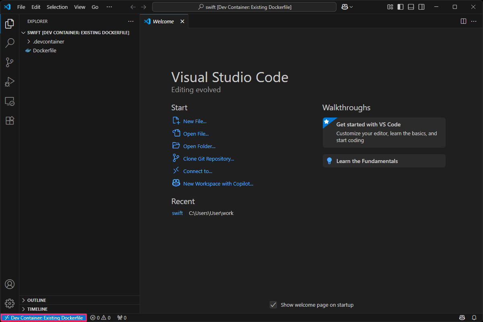Open Learn the Fundamentals walkthrough
This screenshot has height=322, width=483.
[x=384, y=161]
